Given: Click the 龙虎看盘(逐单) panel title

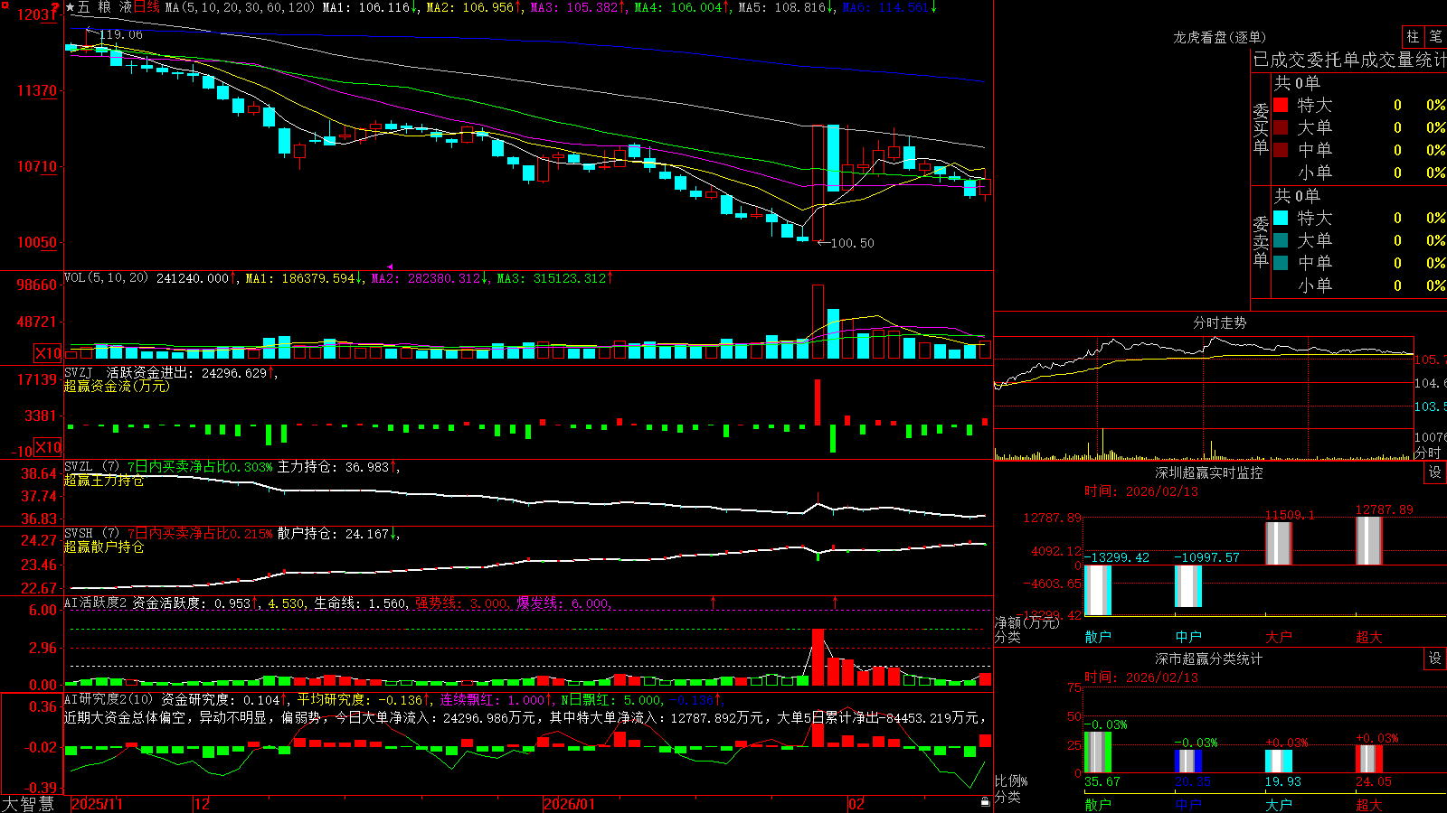Looking at the screenshot, I should coord(1220,37).
